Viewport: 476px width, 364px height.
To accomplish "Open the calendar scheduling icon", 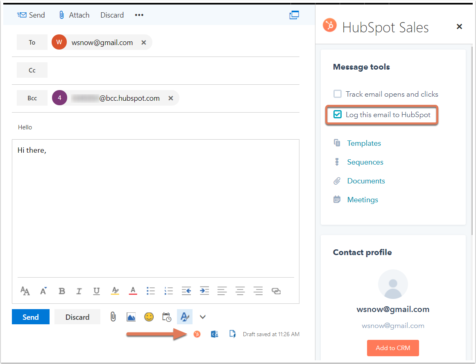I will pyautogui.click(x=167, y=317).
